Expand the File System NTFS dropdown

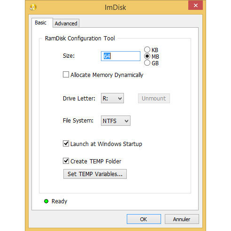115,121
